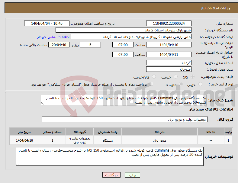Click the announcement date field 1404/04/04 - 10:45
Screen dimensions: 238x183
pyautogui.click(x=47, y=23)
